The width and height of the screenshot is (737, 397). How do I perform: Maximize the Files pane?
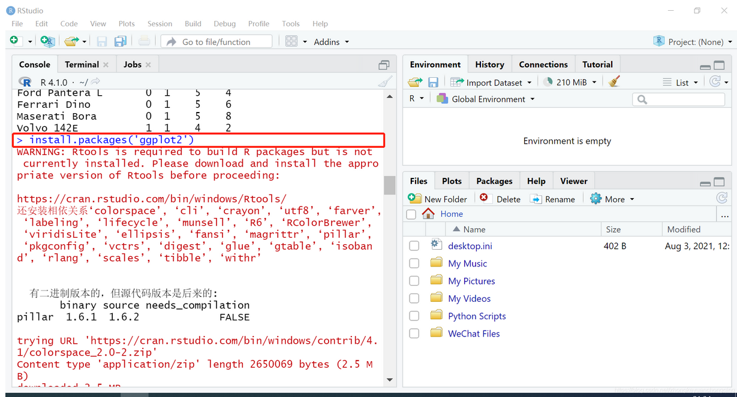(719, 181)
